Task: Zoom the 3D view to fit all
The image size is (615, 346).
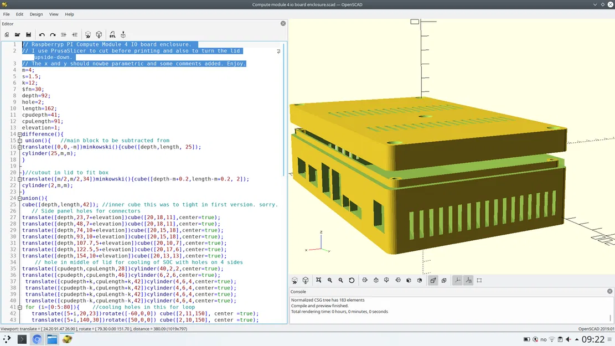Action: (319, 280)
